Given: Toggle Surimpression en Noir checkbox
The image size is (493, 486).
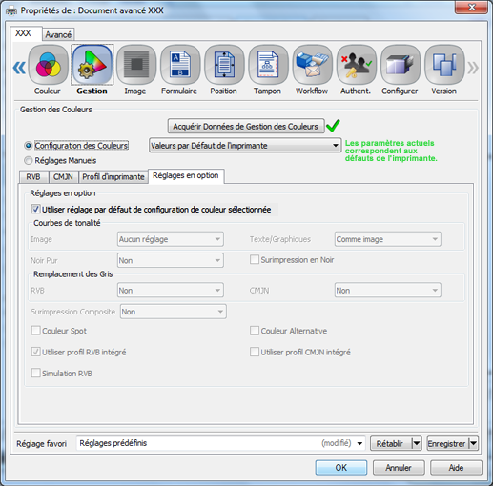Looking at the screenshot, I should coord(255,259).
